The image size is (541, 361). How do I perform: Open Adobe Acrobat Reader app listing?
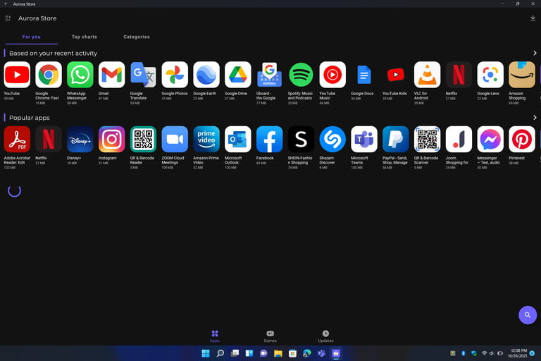tap(17, 139)
